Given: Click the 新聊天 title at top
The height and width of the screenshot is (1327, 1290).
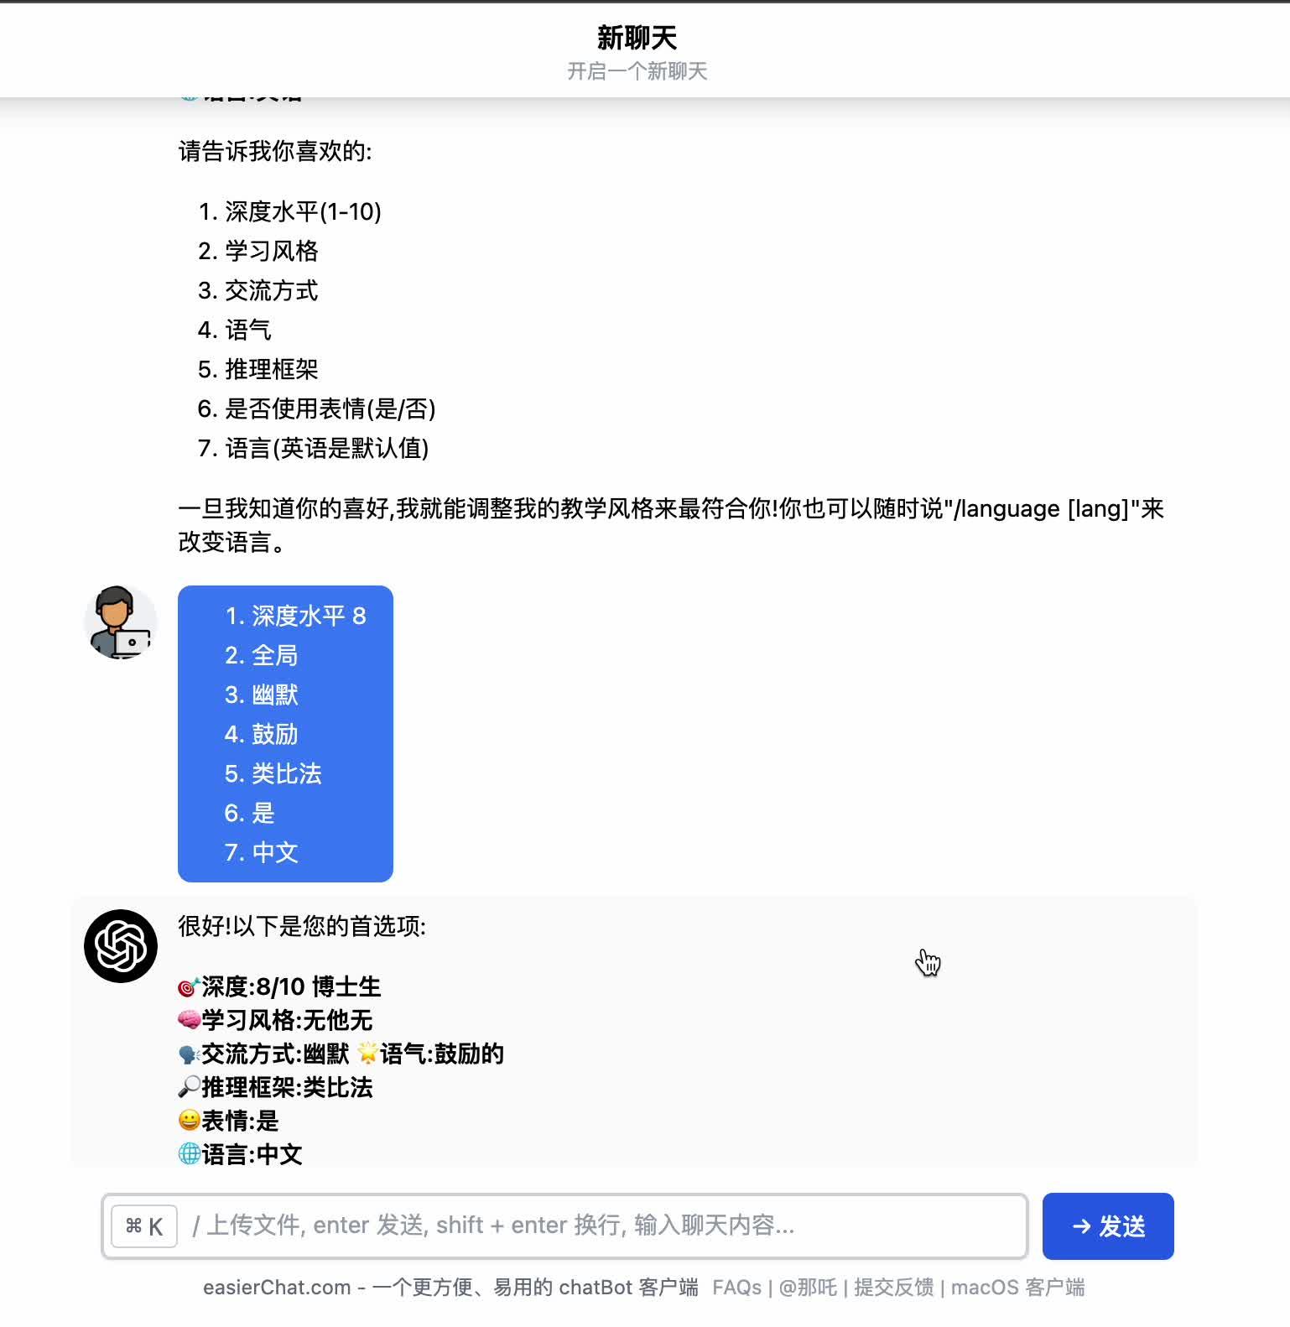Looking at the screenshot, I should click(x=637, y=38).
